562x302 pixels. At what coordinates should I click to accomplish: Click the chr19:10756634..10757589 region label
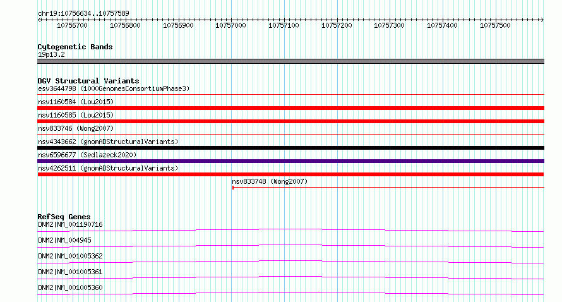(x=83, y=13)
